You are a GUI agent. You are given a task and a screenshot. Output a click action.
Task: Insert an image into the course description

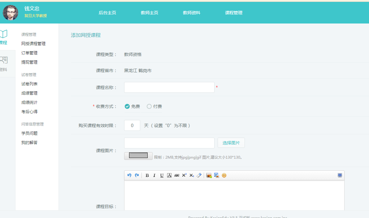pos(209,175)
